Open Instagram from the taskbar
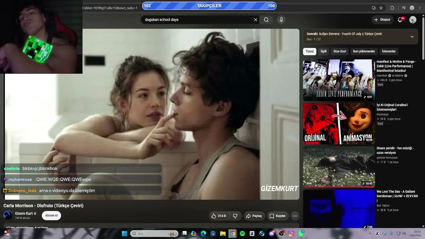The width and height of the screenshot is (425, 239). tap(291, 234)
